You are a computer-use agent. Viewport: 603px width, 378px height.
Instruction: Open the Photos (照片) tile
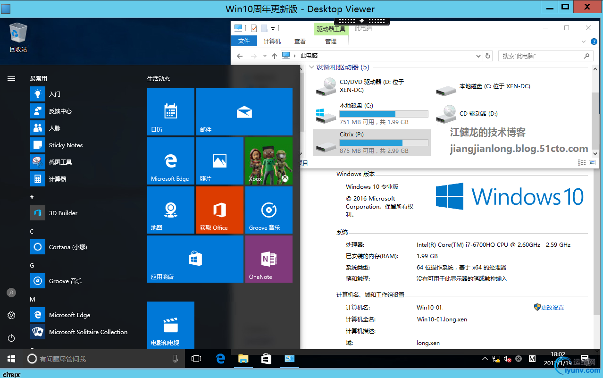220,161
